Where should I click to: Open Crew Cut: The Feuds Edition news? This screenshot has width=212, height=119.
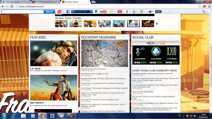click(143, 92)
